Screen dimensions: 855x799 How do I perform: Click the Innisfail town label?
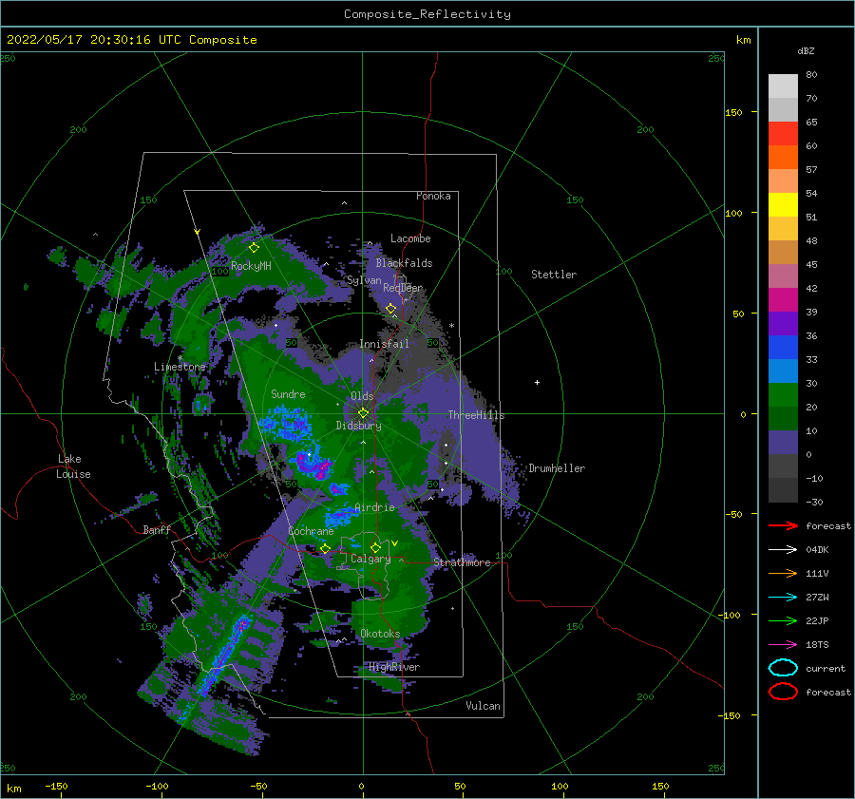[384, 344]
